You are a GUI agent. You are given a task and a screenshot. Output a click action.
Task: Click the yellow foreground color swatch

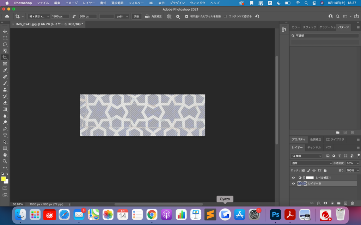tap(4, 179)
